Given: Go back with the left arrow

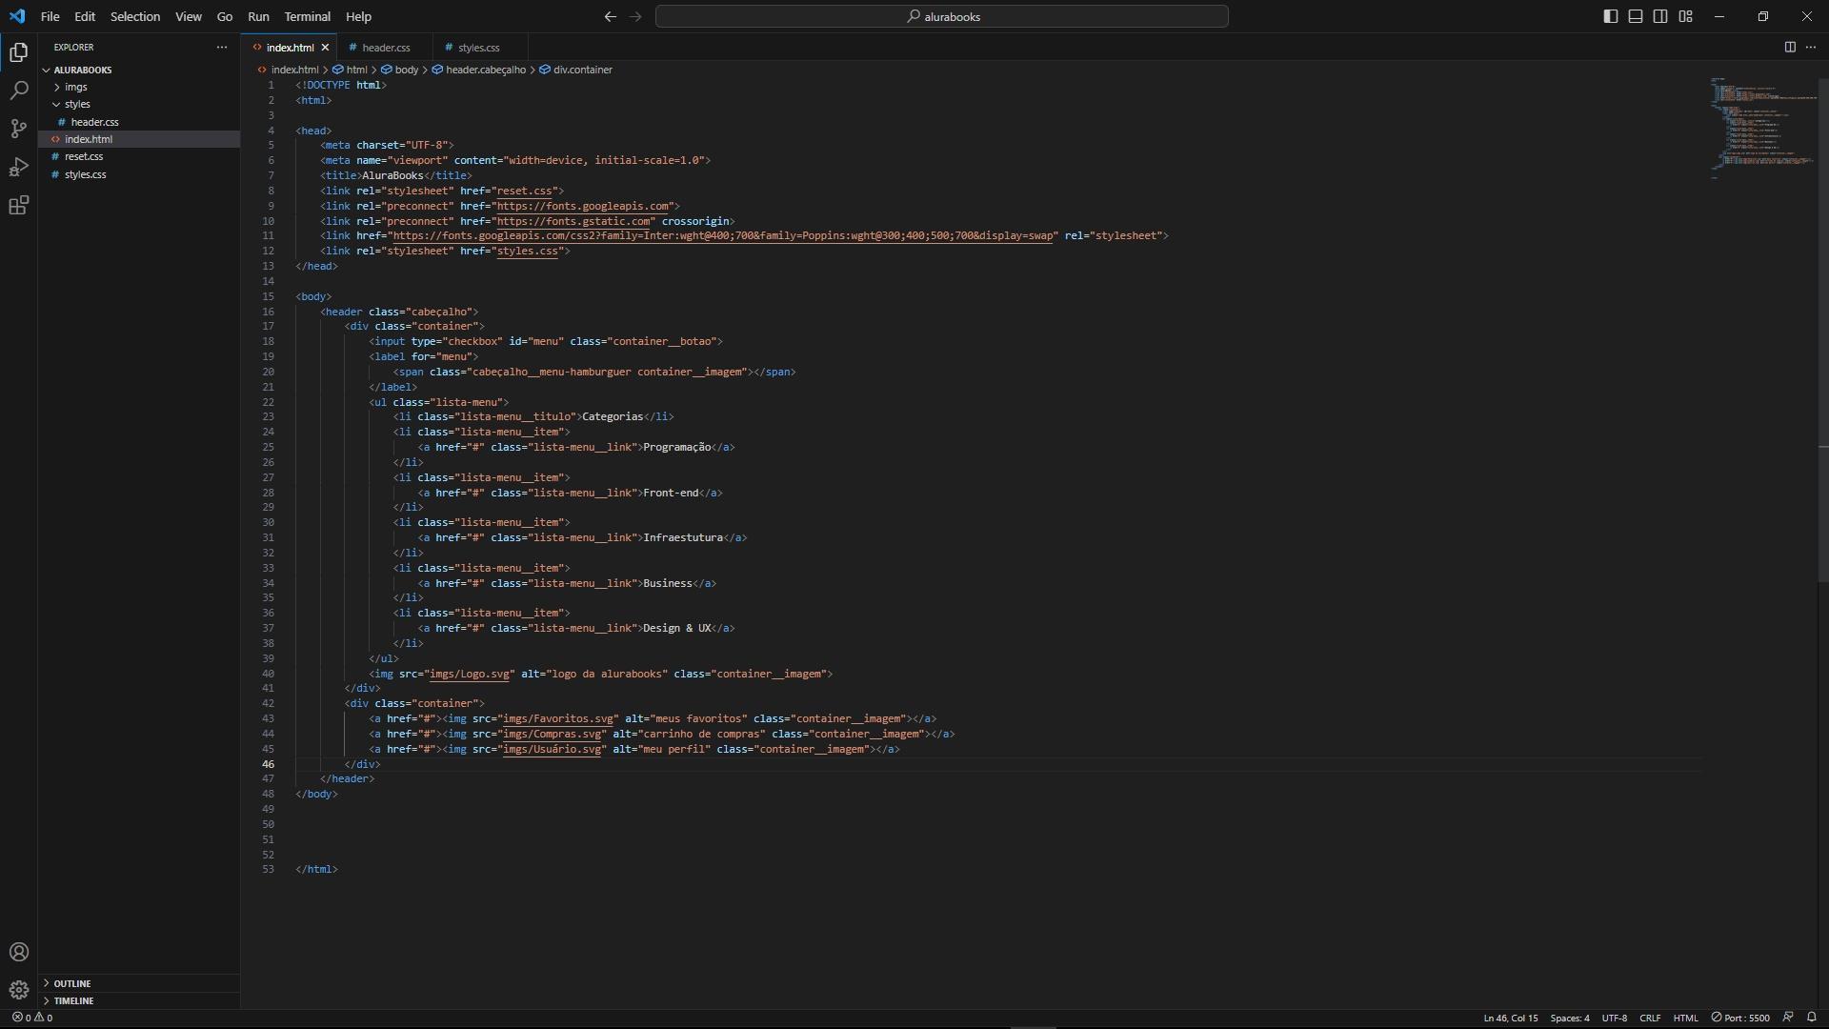Looking at the screenshot, I should [x=610, y=16].
